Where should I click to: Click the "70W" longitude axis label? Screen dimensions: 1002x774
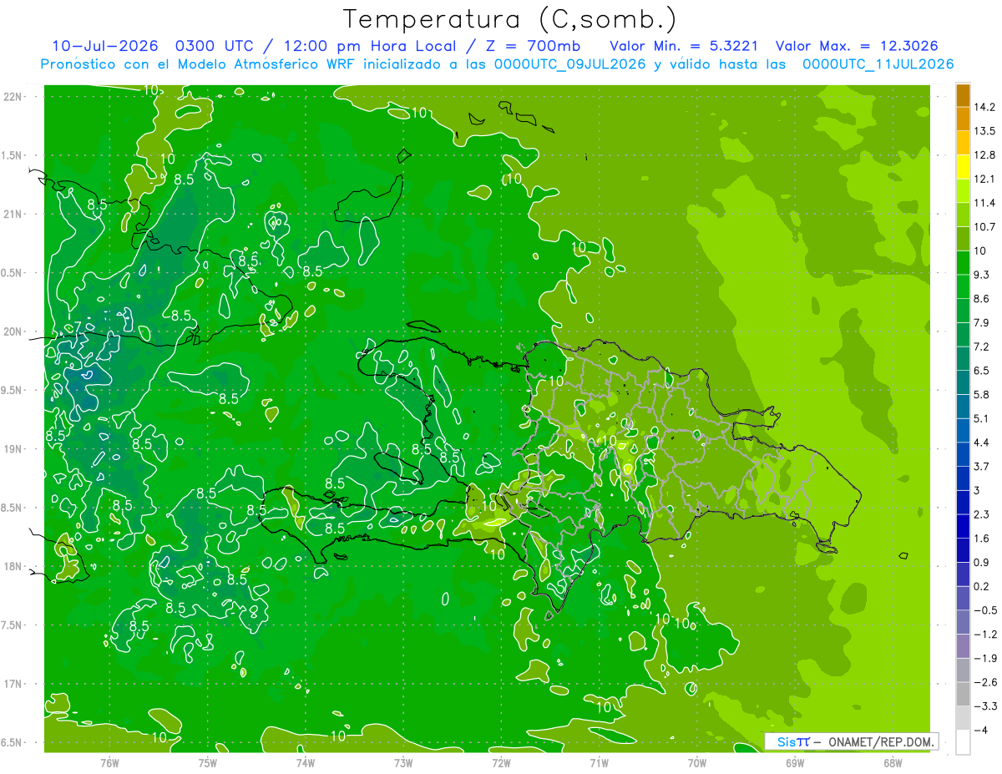697,764
